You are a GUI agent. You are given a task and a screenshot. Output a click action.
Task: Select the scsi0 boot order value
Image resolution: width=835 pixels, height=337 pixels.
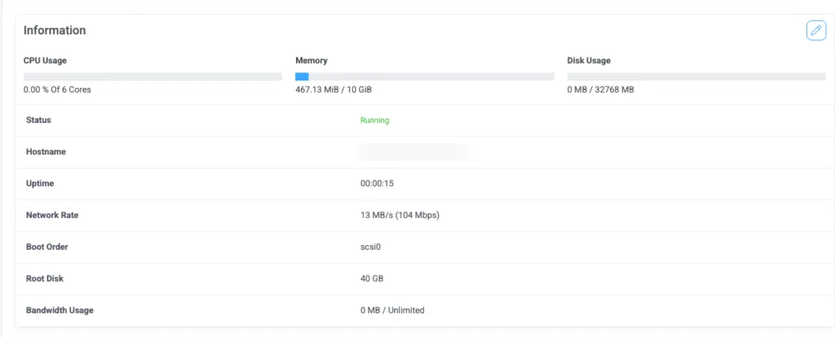pos(372,247)
